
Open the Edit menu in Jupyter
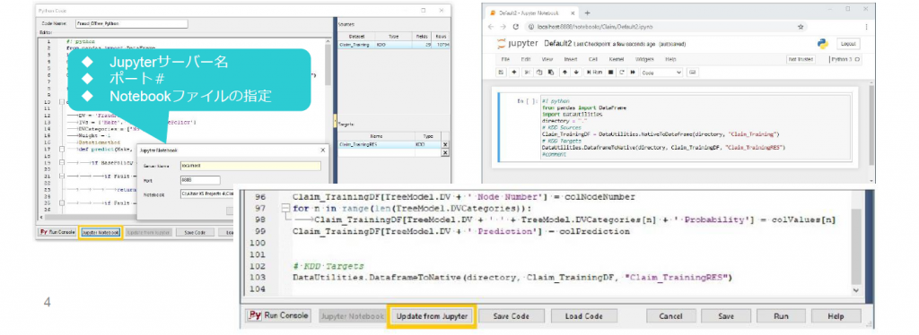526,59
